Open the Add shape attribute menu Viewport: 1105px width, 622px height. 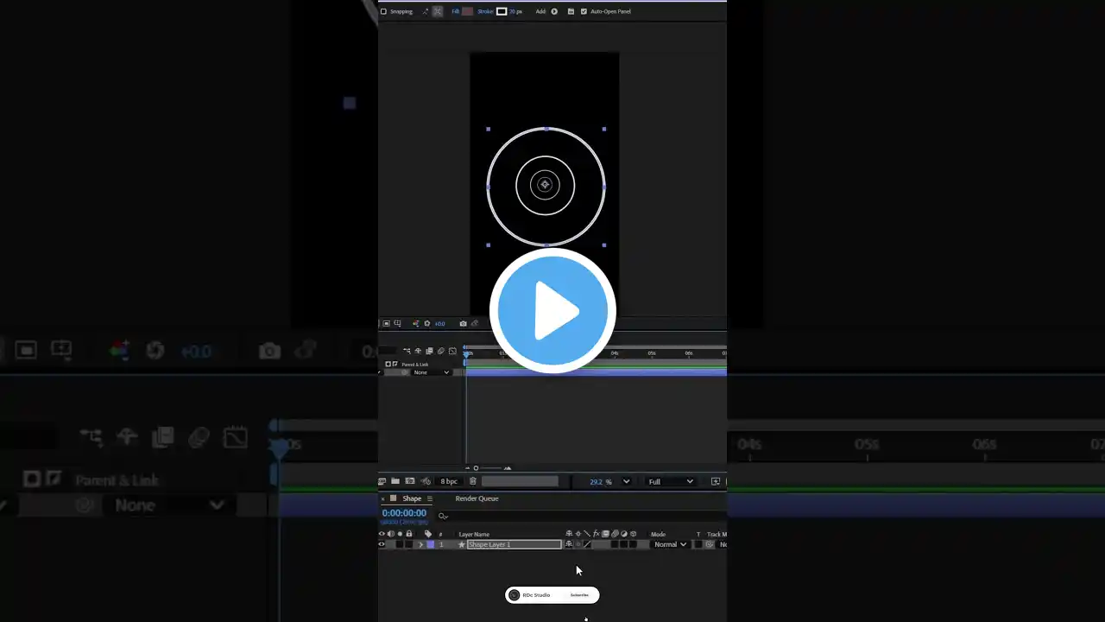554,11
